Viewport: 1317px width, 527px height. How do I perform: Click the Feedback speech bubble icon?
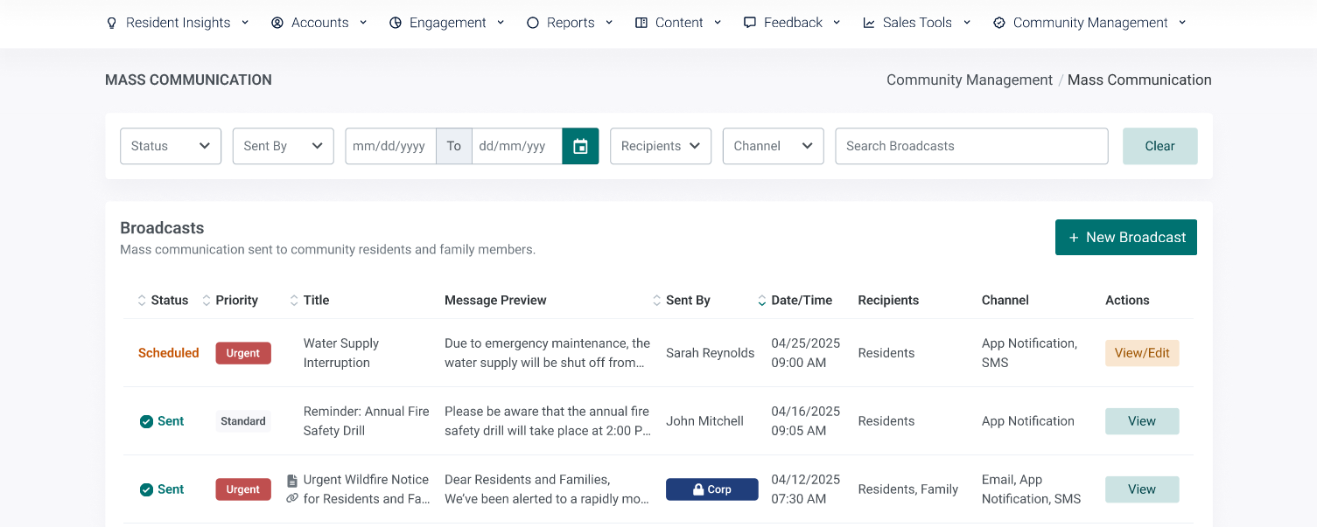pos(750,23)
